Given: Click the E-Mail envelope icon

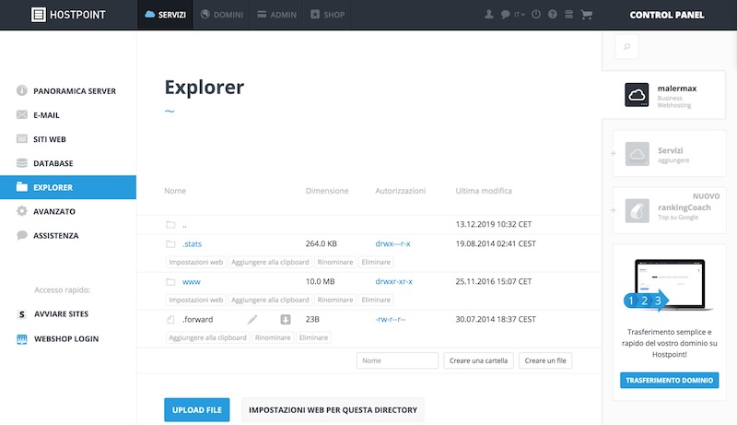Looking at the screenshot, I should (21, 114).
